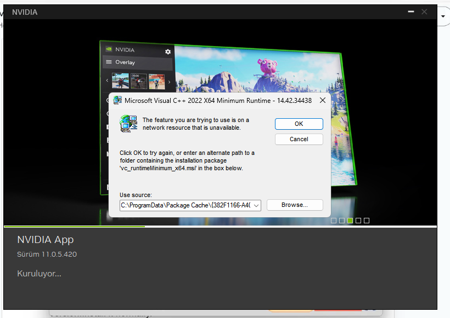Click the MSI installer icon in dialog title
This screenshot has height=318, width=450.
coord(117,100)
